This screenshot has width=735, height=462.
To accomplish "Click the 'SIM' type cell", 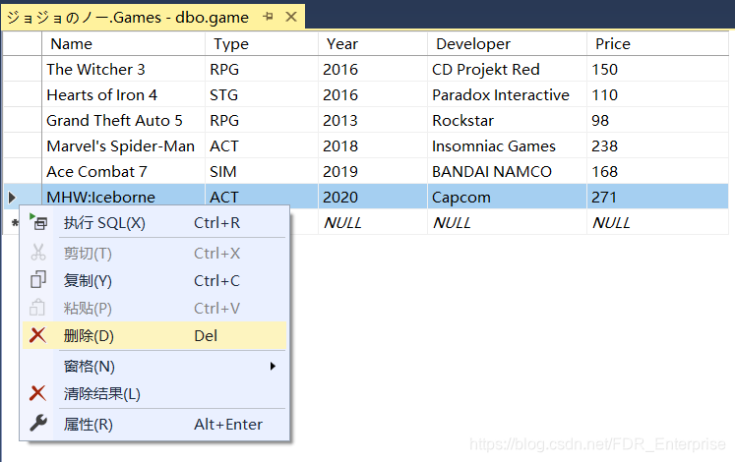I will [x=262, y=172].
